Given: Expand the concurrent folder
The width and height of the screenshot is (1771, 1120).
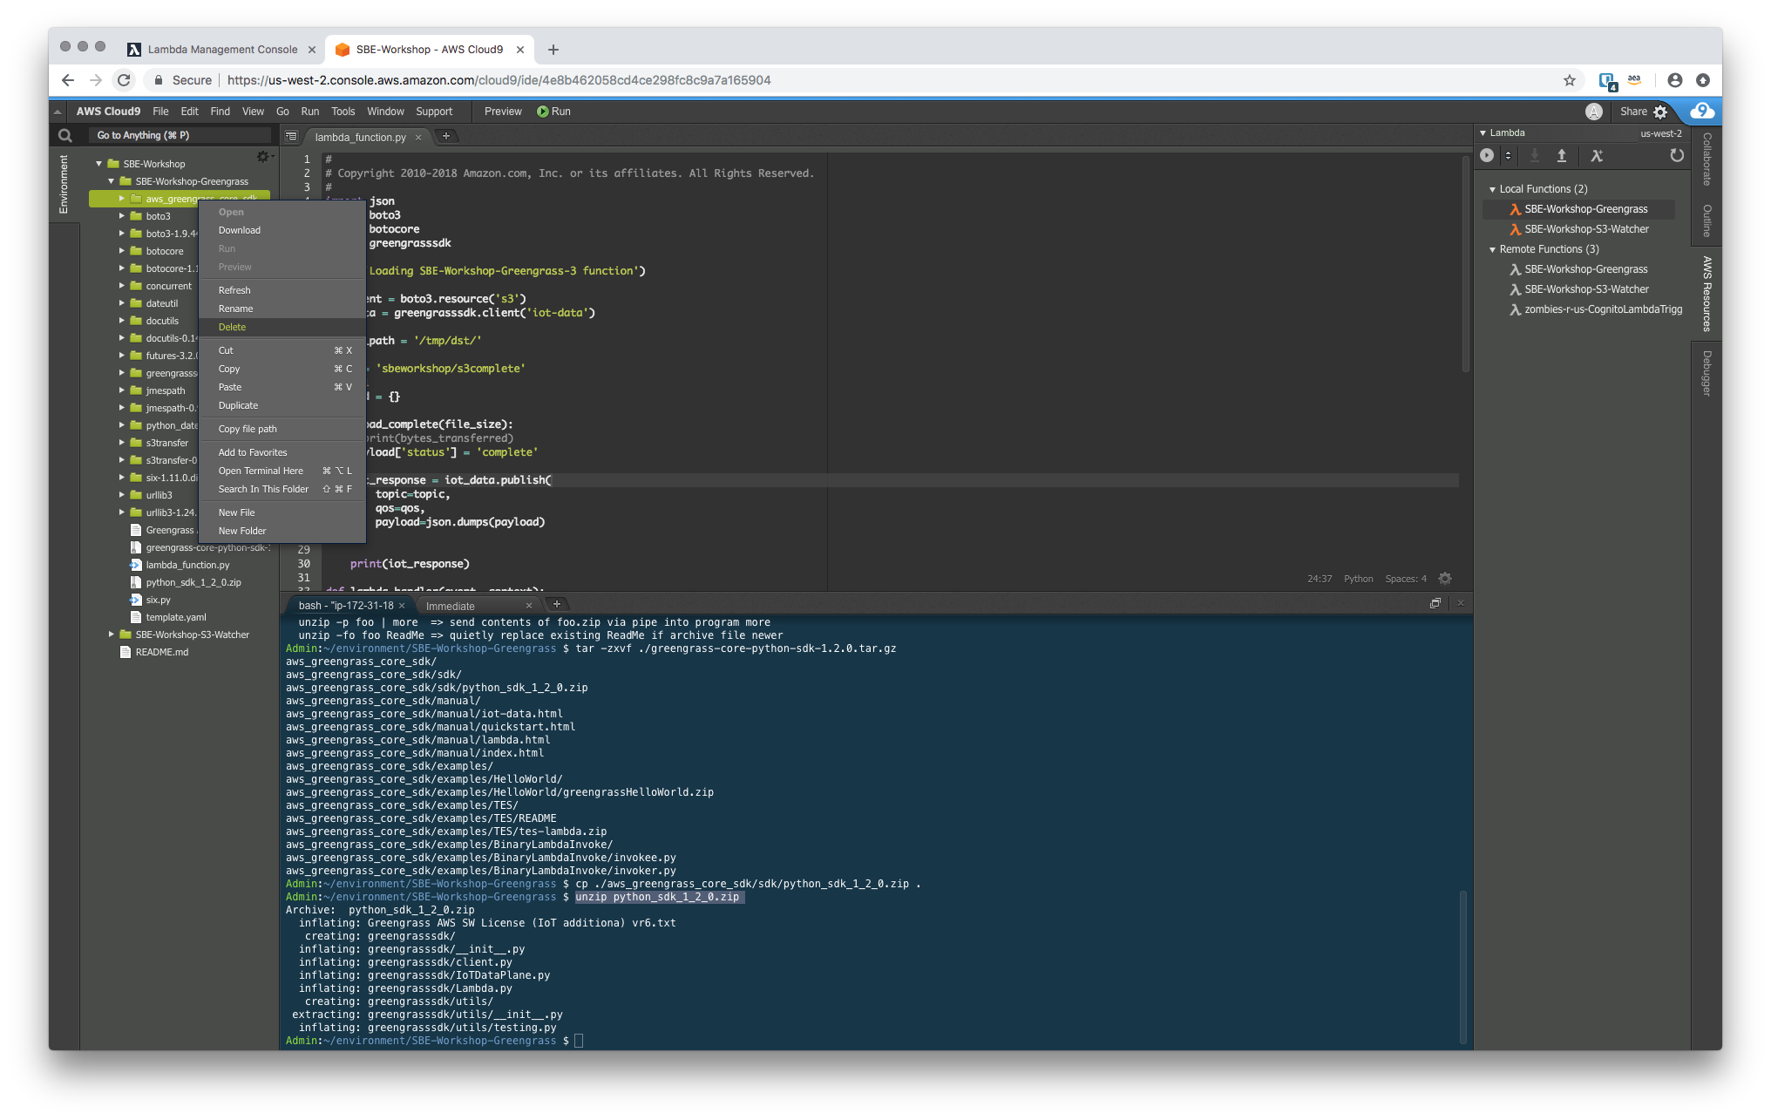Looking at the screenshot, I should pos(122,286).
